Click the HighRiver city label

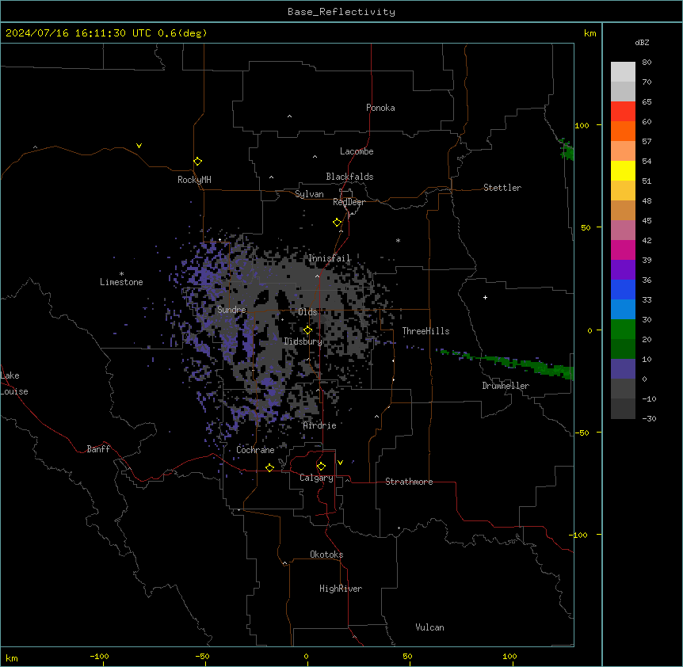click(341, 589)
